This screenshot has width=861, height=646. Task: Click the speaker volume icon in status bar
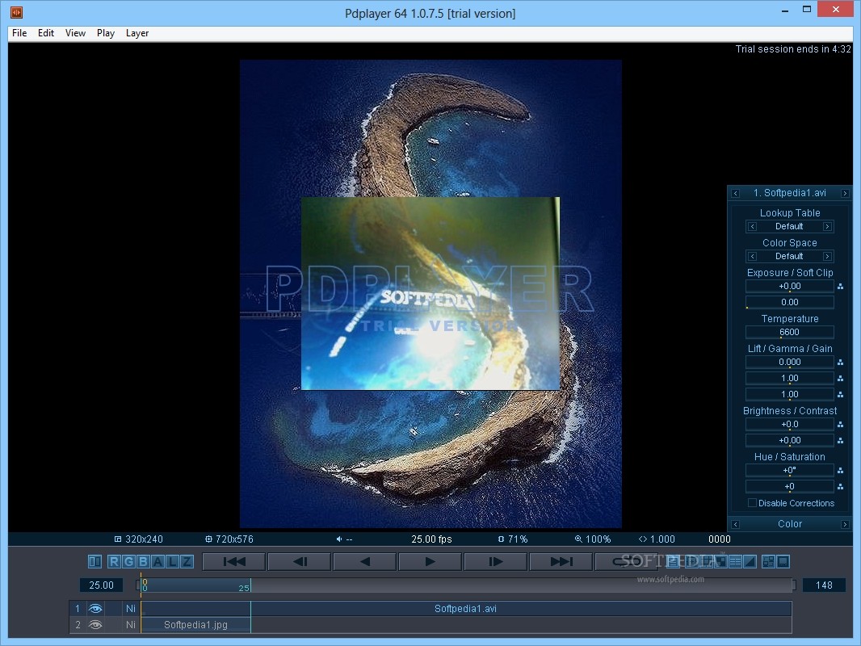tap(339, 539)
